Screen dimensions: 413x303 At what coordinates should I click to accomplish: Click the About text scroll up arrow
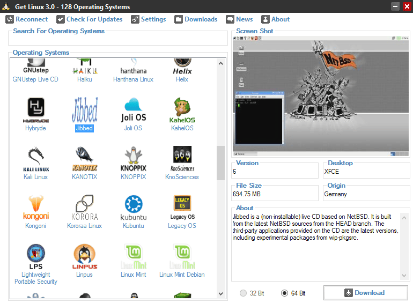(x=404, y=217)
